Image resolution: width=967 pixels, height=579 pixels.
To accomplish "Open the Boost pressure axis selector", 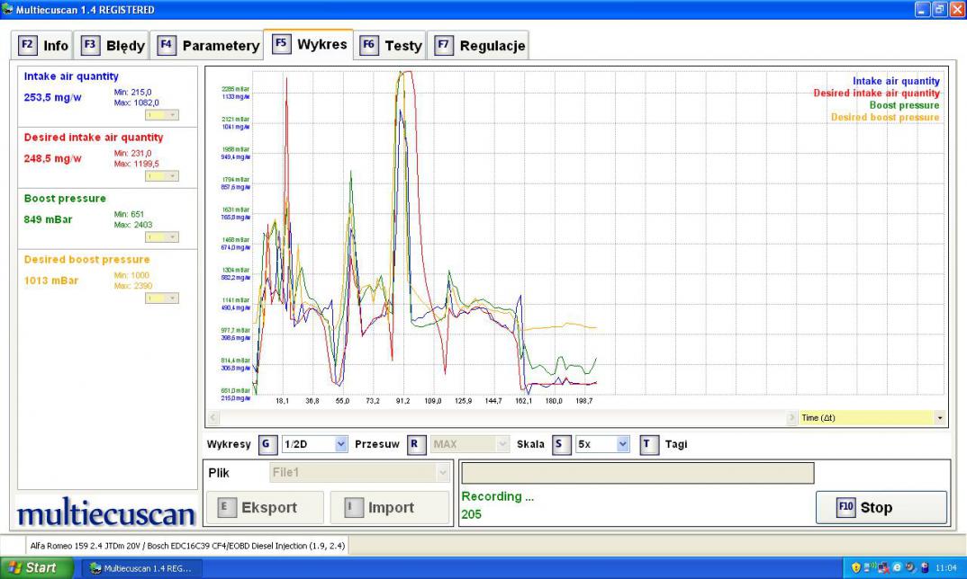I will pos(162,237).
